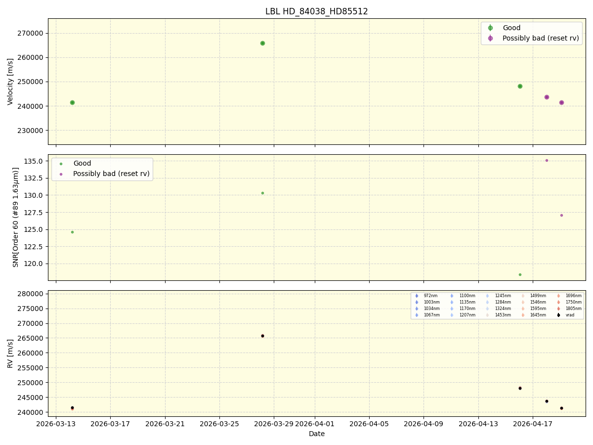Click the 230000 tick in velocity panel
The width and height of the screenshot is (593, 445).
tap(30, 131)
